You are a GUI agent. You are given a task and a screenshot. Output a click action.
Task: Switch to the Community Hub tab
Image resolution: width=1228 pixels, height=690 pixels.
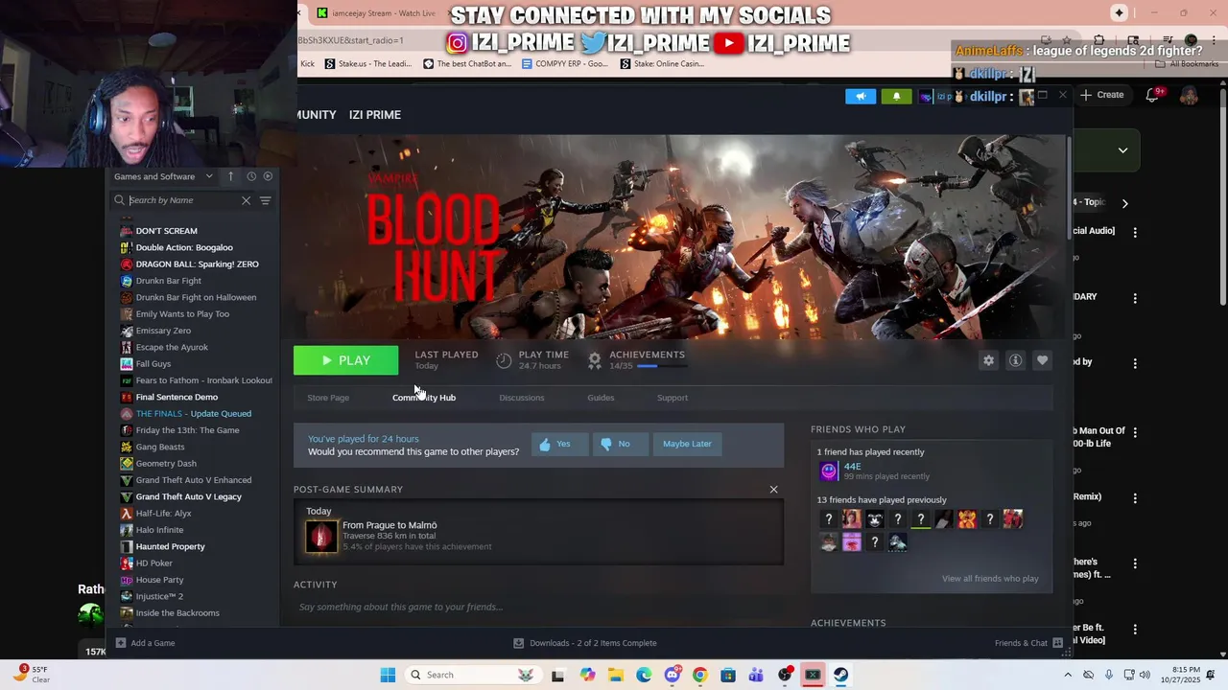click(424, 398)
